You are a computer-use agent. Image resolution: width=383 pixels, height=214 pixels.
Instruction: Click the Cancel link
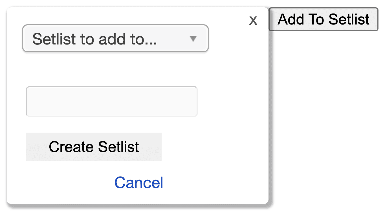pos(139,182)
